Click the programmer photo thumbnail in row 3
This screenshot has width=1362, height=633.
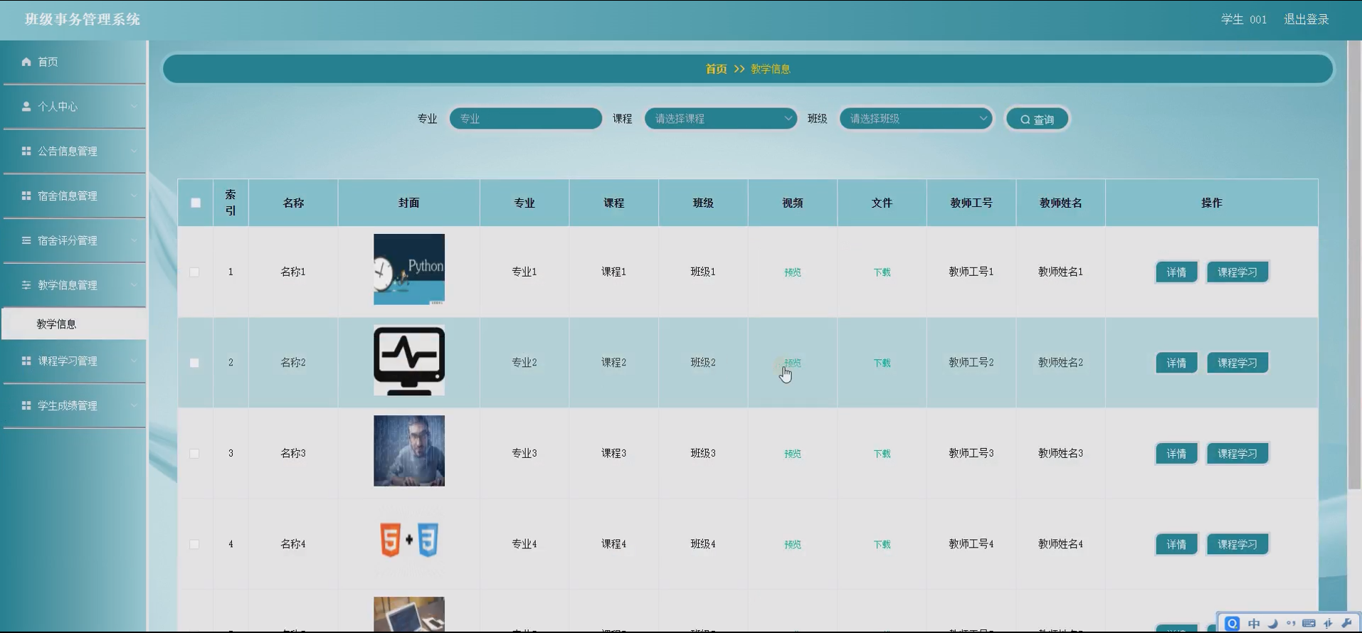click(409, 451)
